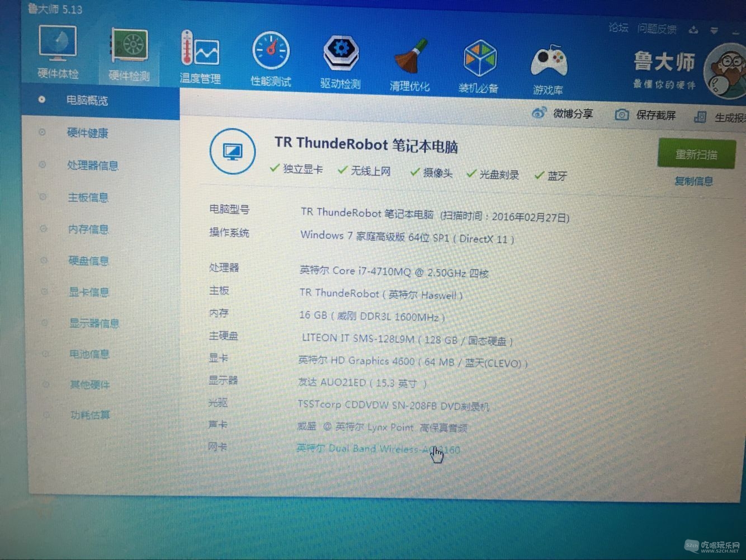Click the Lynx Point 高保真音频 sound card value
This screenshot has width=746, height=560.
(x=383, y=427)
